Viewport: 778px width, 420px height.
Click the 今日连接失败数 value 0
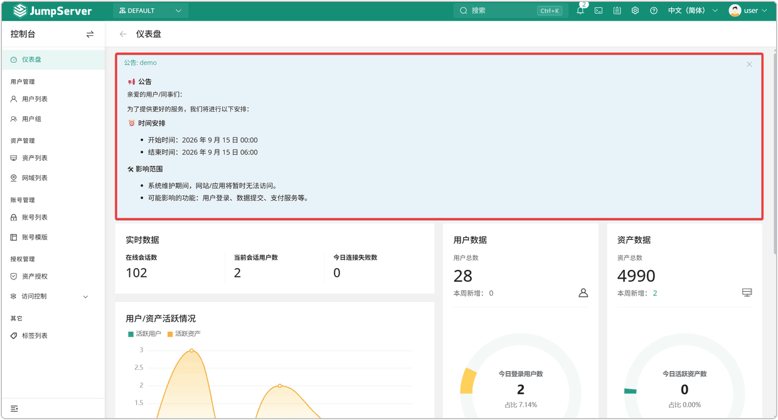pyautogui.click(x=337, y=273)
